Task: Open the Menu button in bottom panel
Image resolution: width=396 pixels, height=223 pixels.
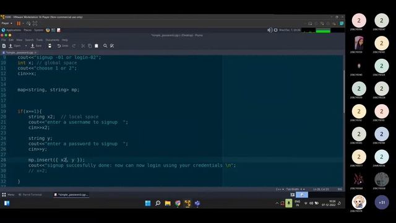Action: pyautogui.click(x=8, y=195)
